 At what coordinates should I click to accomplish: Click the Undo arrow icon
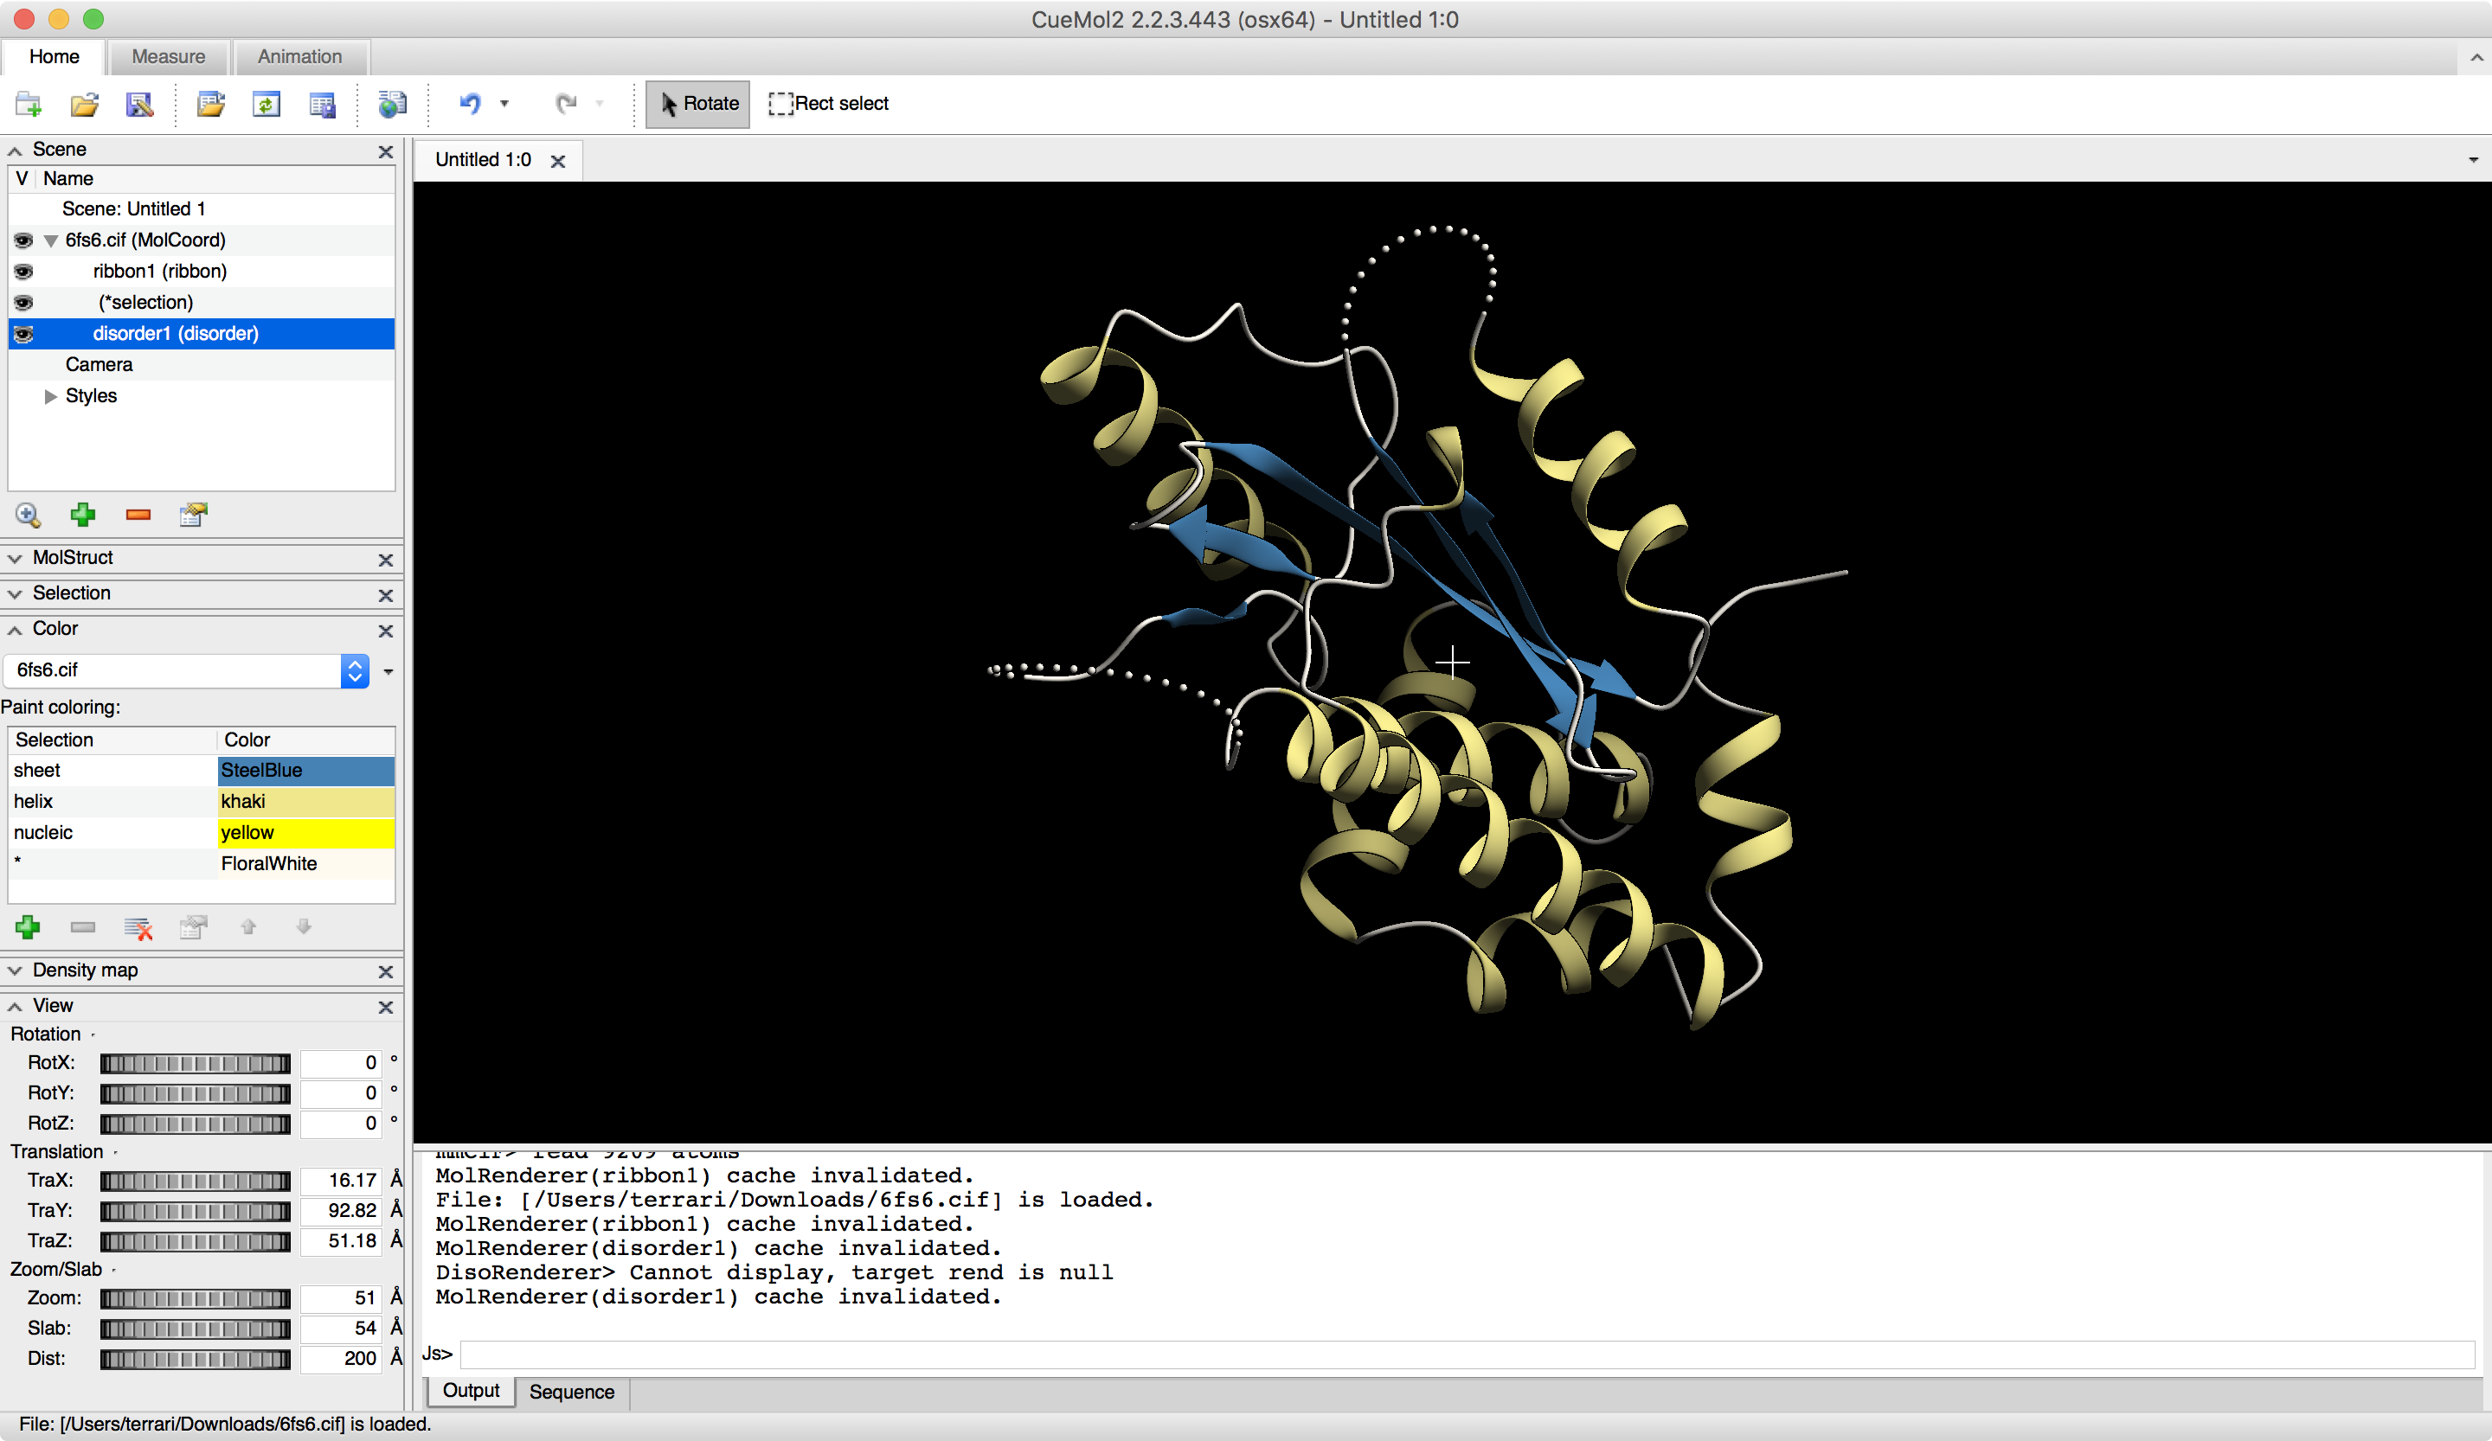(x=470, y=104)
